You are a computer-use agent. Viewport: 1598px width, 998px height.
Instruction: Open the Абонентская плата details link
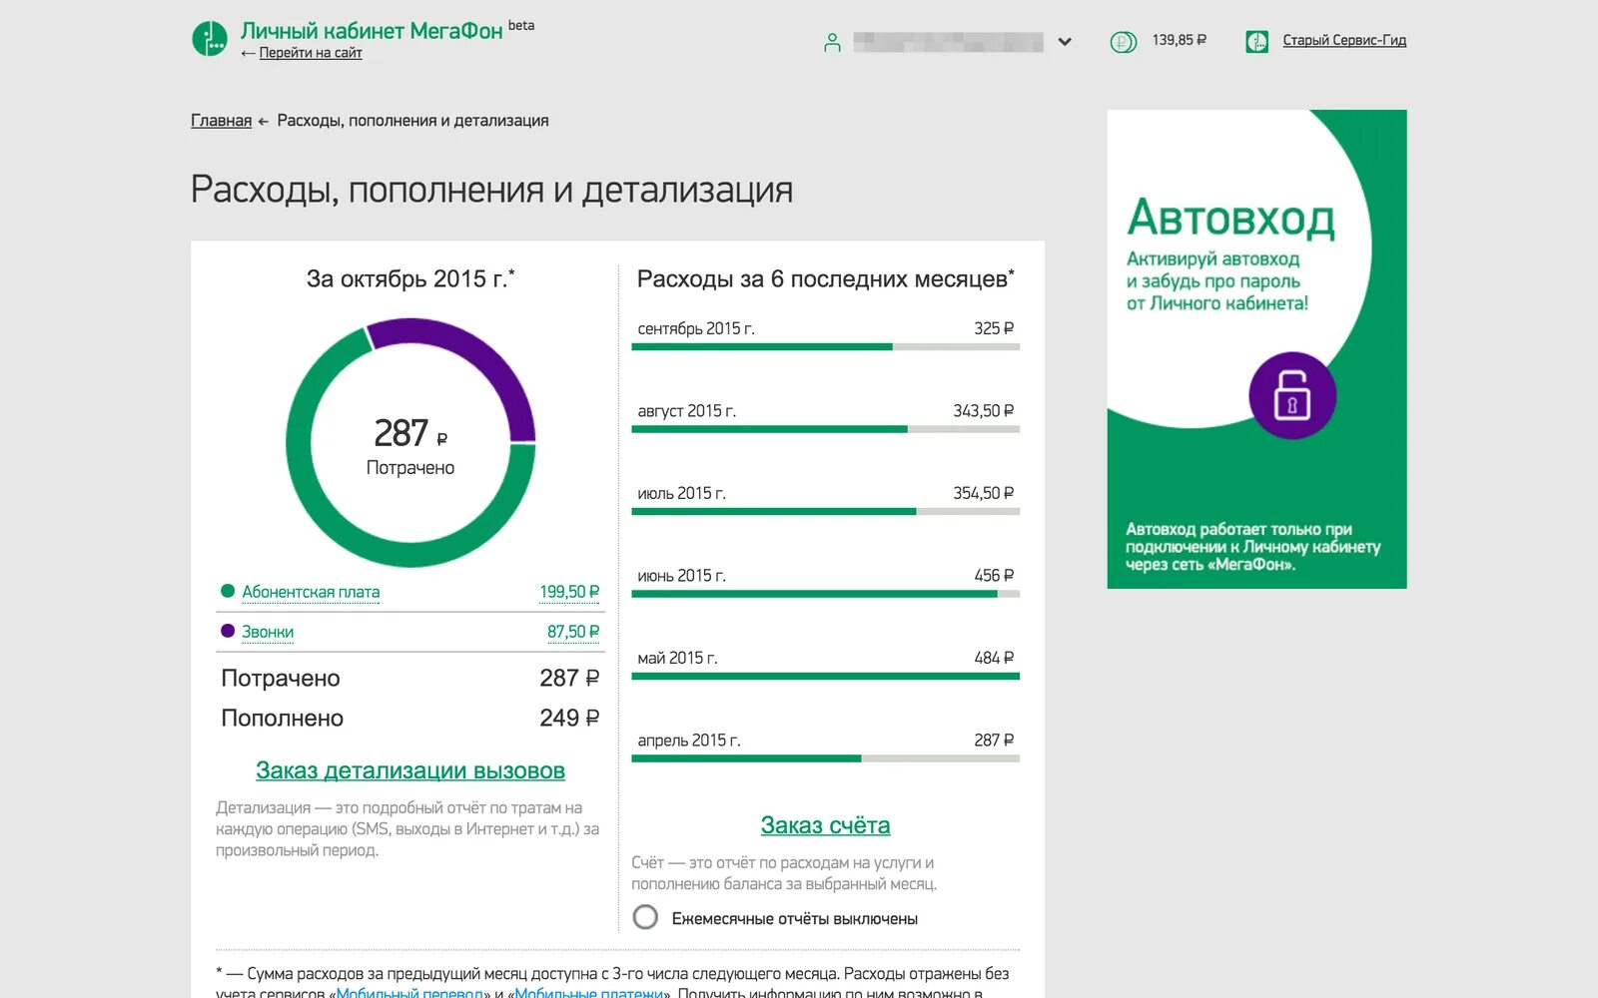pyautogui.click(x=311, y=592)
